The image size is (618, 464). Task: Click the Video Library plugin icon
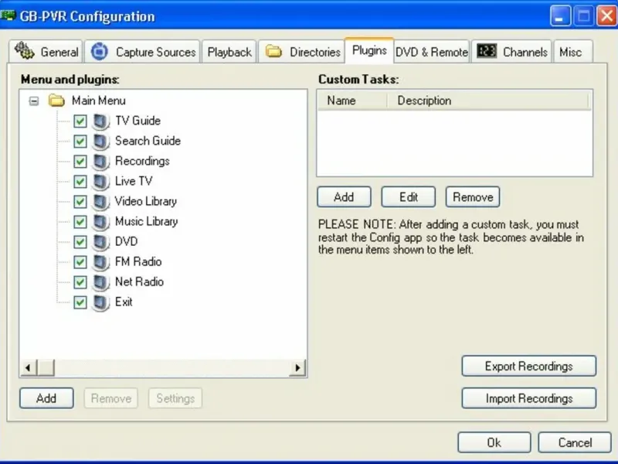pos(100,202)
